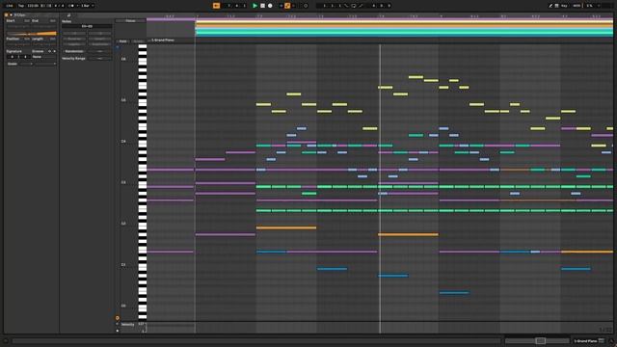Click the Link button in the control bar

pos(9,6)
